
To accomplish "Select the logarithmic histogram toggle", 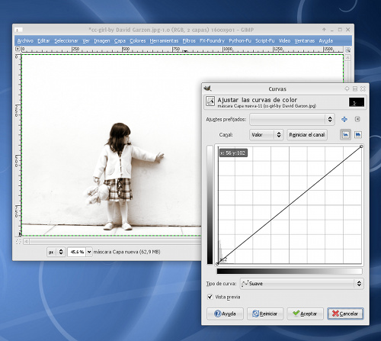I will [x=358, y=135].
